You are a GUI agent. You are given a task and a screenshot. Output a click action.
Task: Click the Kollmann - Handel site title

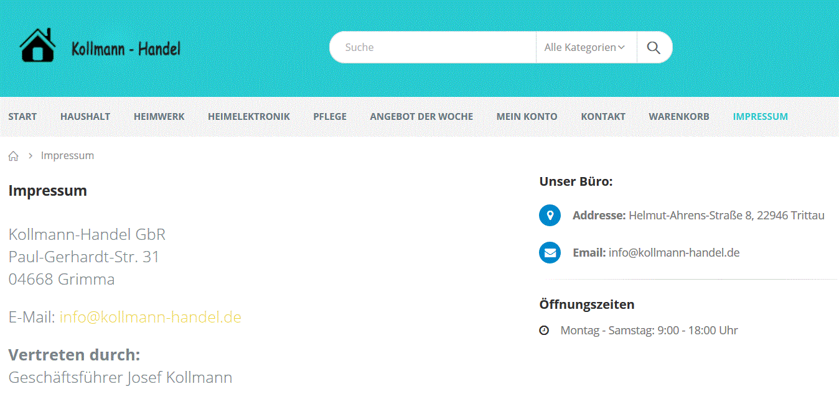pos(126,48)
